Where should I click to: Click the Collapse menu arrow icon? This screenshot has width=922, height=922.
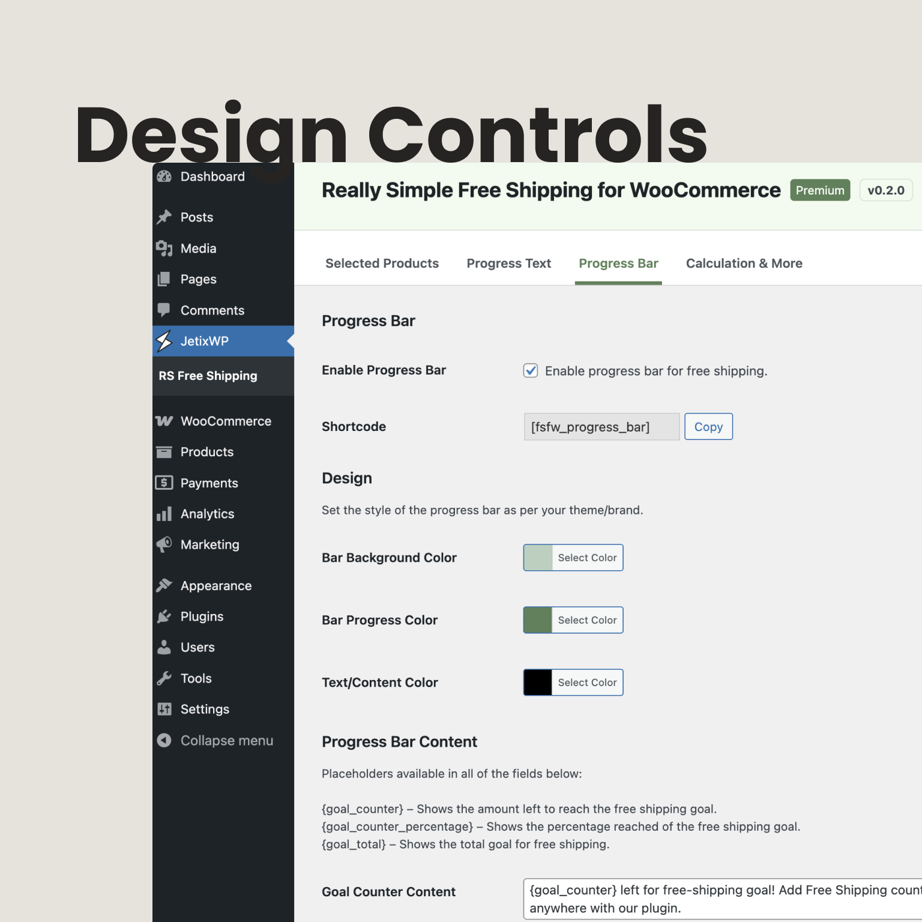[x=164, y=740]
